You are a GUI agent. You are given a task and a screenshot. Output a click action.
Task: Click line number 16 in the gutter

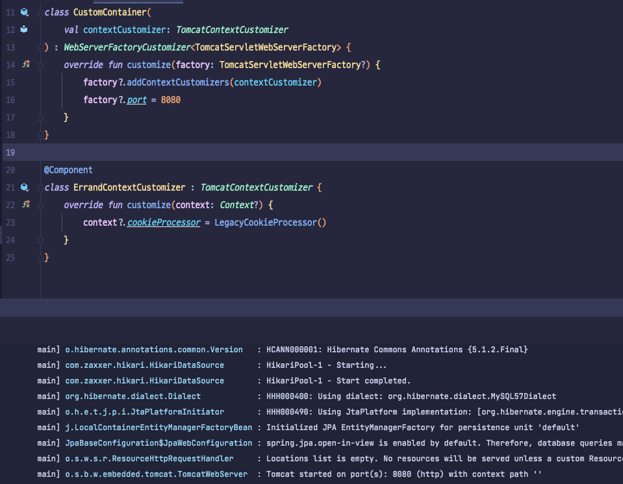[10, 100]
